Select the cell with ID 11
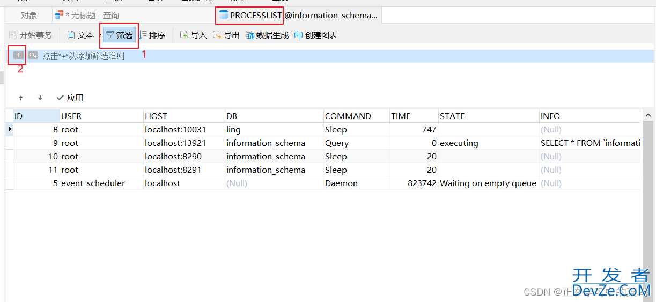This screenshot has height=302, width=656. 36,170
